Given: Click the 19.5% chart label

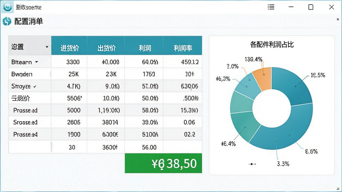Looking at the screenshot, I should click(318, 75).
